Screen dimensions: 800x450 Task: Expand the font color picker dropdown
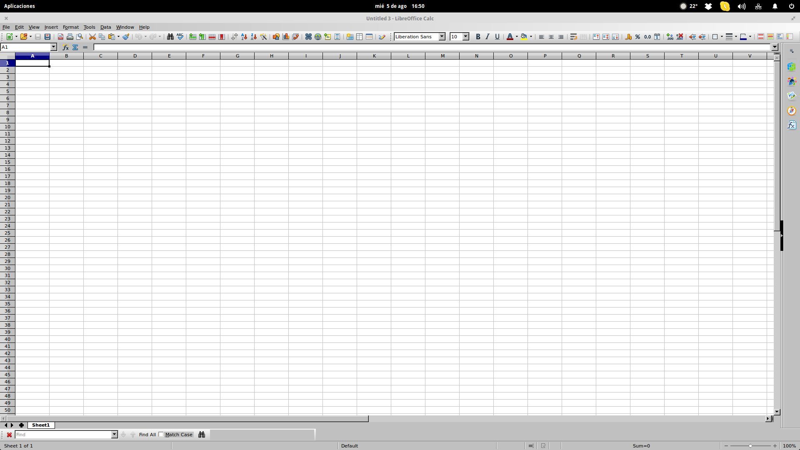point(516,37)
